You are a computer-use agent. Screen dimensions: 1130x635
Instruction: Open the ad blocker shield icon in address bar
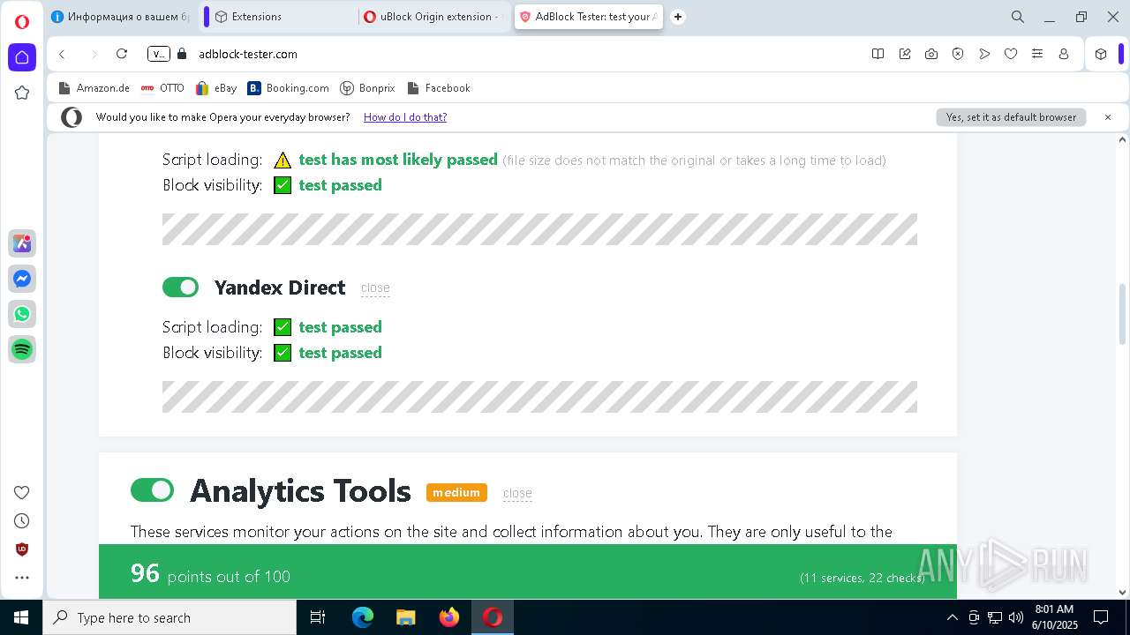tap(958, 54)
